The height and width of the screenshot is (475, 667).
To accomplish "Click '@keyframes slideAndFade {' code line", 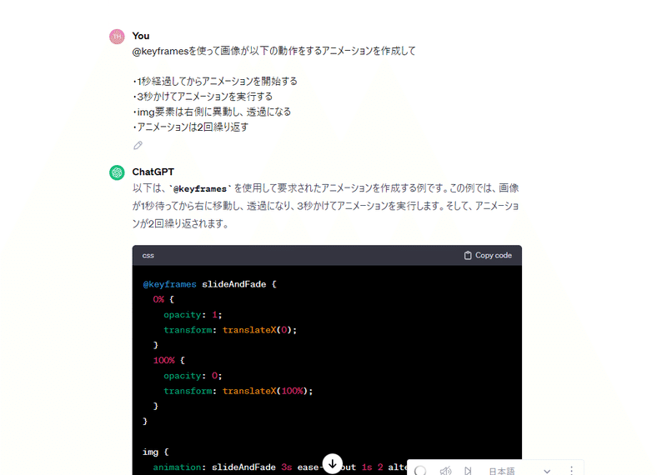I will coord(210,284).
